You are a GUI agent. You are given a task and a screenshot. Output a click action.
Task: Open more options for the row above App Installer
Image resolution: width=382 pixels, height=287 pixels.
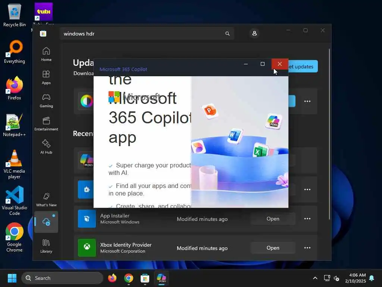(x=307, y=189)
